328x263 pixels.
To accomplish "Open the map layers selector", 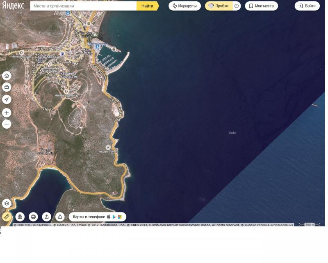I will pyautogui.click(x=7, y=203).
